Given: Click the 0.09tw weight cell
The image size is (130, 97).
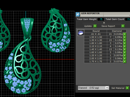Looking at the screenshot, I should 118,37.
